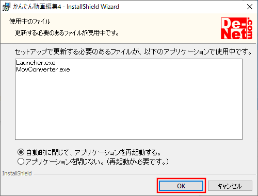Click the OK button
The height and width of the screenshot is (196, 258).
181,186
